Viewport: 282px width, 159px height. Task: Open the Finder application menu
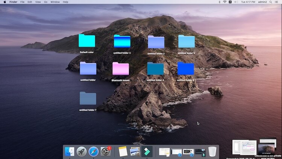[x=13, y=2]
